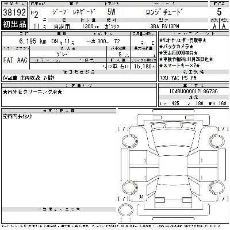
Task: Click the 1300 cc displacement value
Action: pyautogui.click(x=91, y=26)
